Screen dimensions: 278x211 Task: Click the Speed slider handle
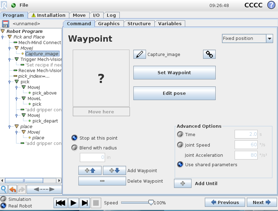click(151, 202)
